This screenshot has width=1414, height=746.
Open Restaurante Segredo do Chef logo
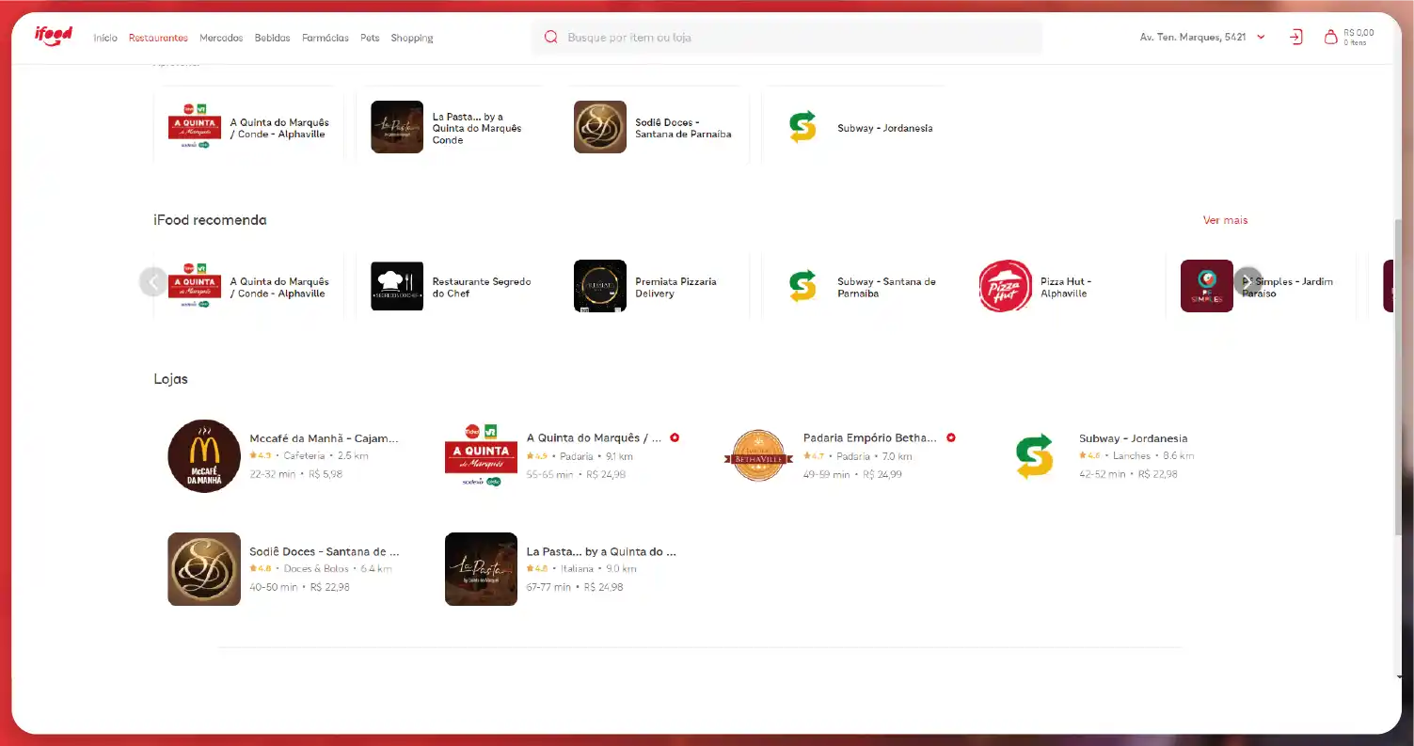coord(397,286)
